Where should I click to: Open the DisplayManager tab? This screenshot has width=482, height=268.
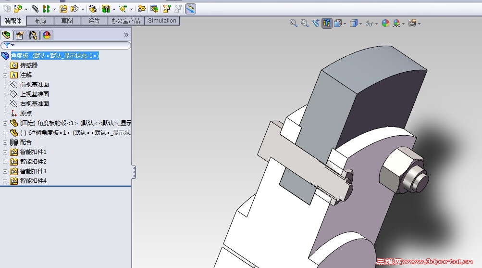tap(47, 35)
